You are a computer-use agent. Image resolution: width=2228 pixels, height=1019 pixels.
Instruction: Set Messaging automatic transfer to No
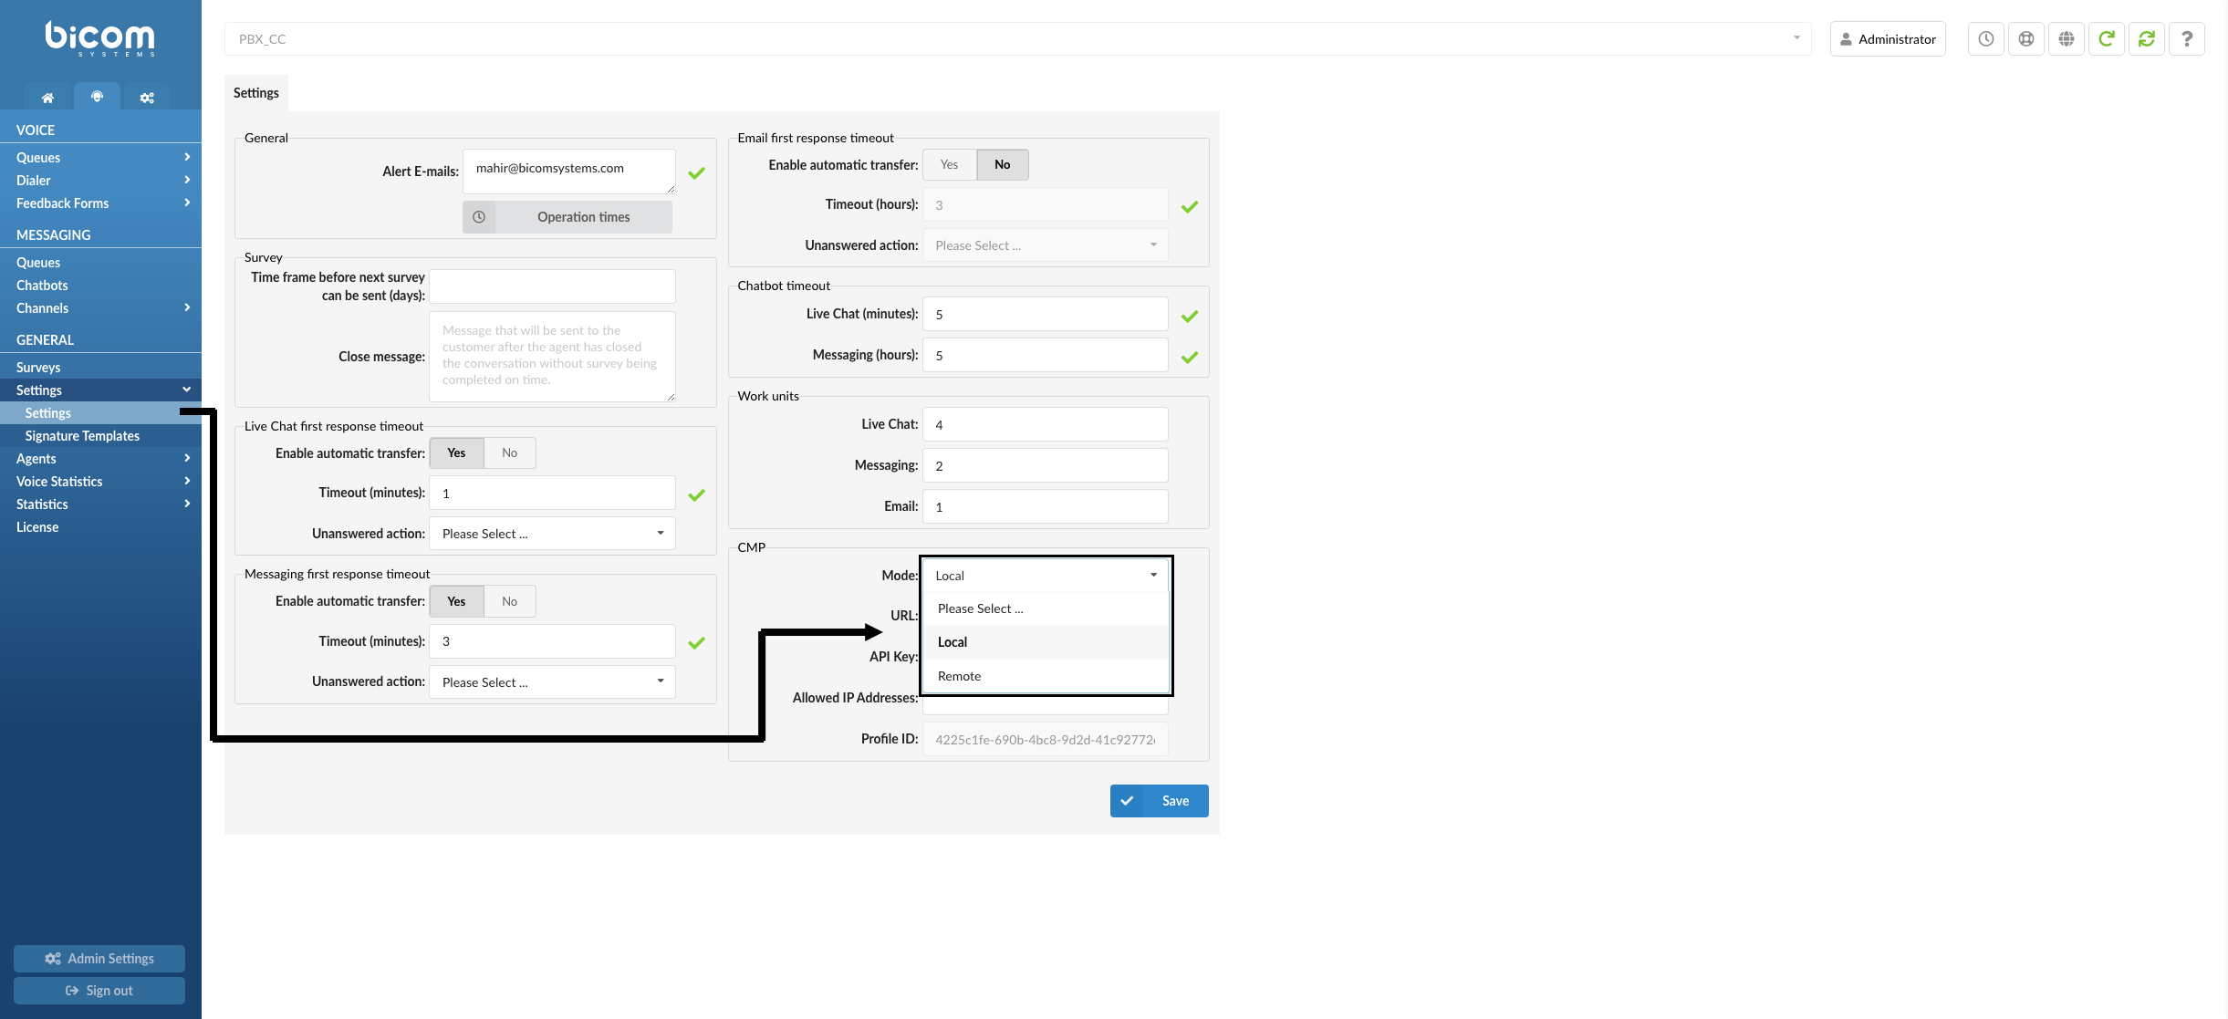[509, 601]
